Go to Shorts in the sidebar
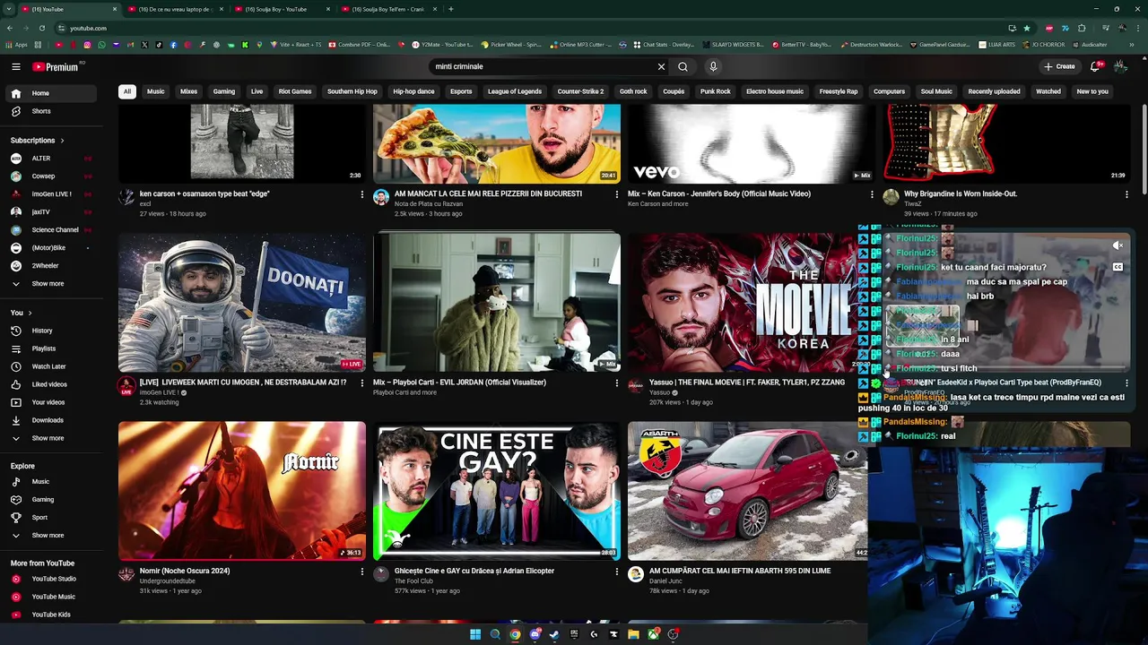1148x645 pixels. tap(52, 111)
